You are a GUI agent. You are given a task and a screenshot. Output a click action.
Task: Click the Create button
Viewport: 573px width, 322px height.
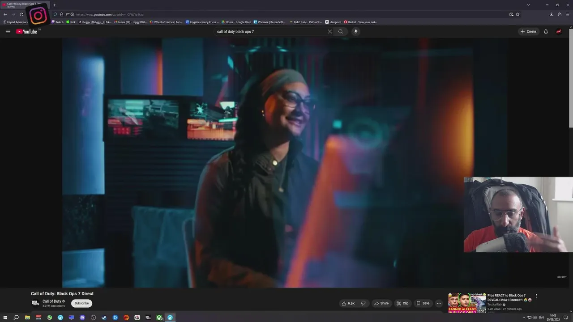click(528, 31)
